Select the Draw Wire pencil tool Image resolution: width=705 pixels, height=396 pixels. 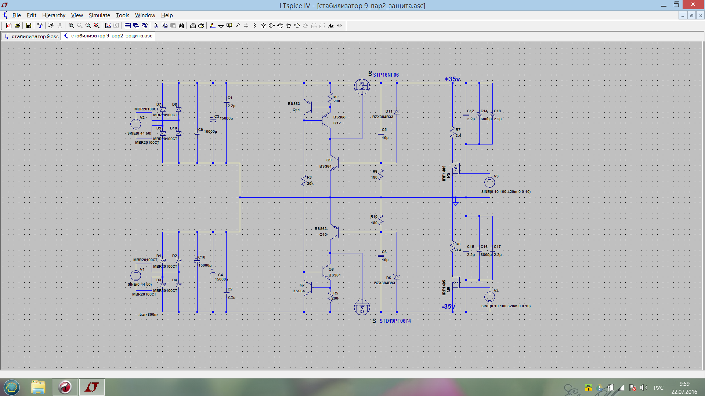(212, 26)
